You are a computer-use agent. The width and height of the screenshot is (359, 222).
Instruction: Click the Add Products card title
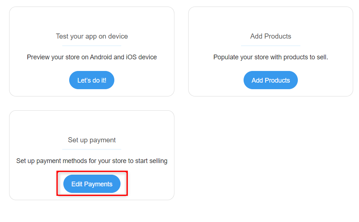pyautogui.click(x=270, y=36)
